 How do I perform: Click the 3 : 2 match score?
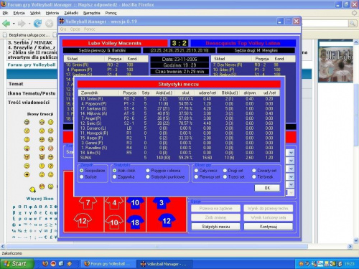[x=179, y=43]
